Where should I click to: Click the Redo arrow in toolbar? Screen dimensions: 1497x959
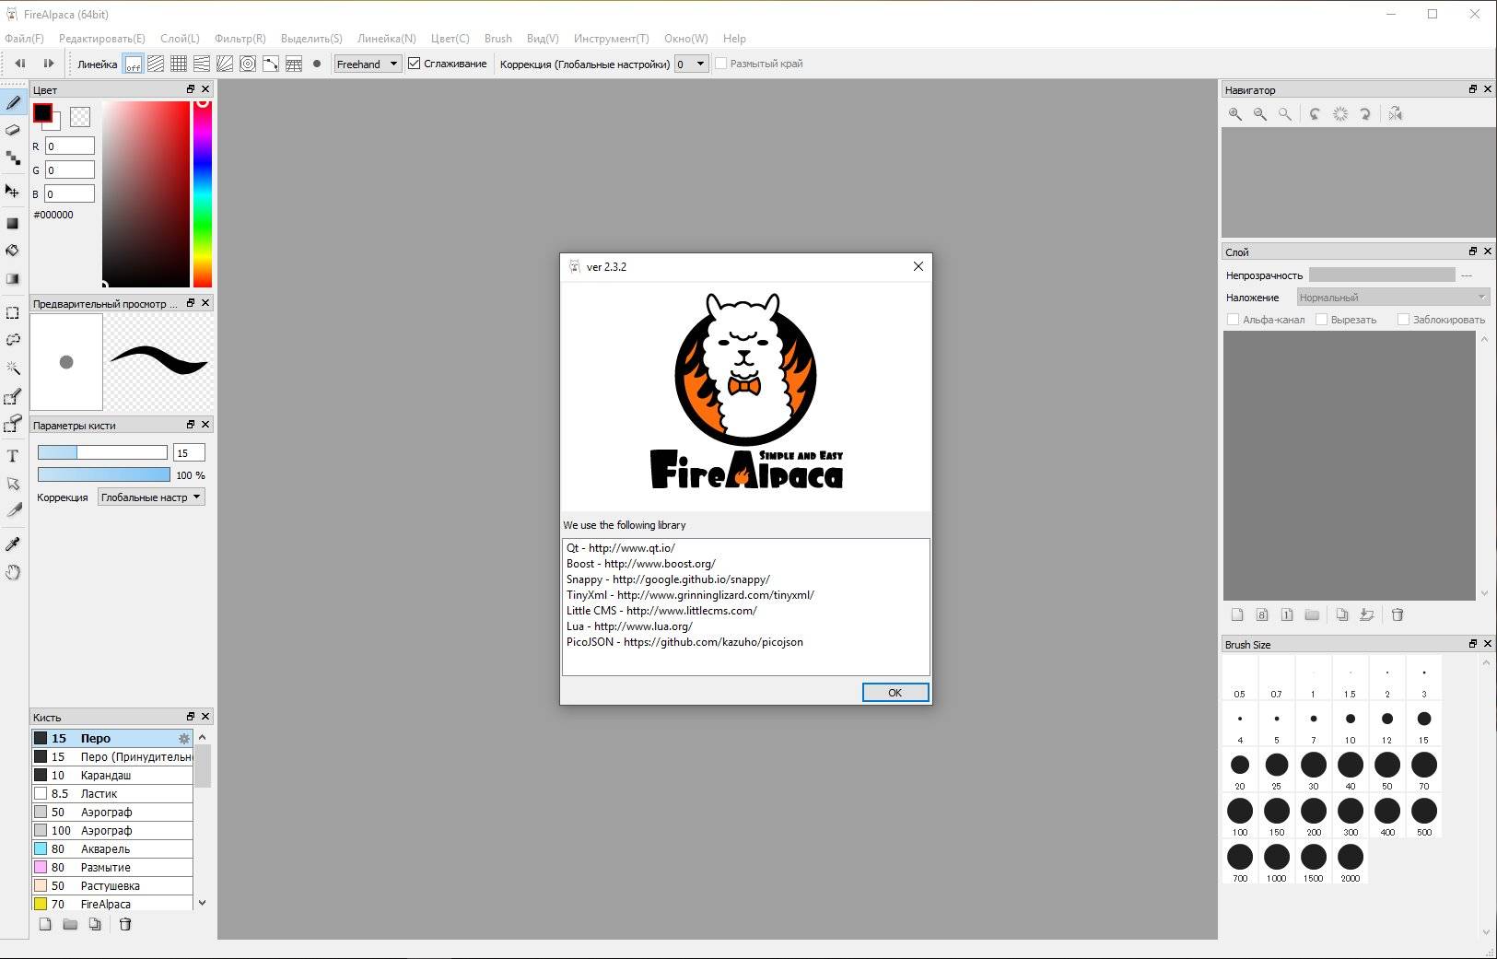48,64
